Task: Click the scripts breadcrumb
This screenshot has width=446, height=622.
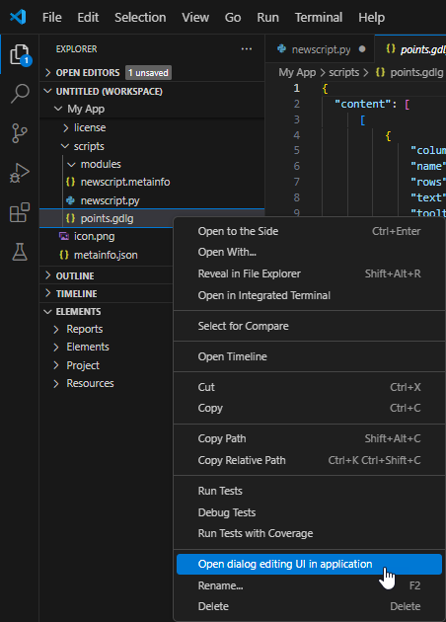Action: [343, 72]
